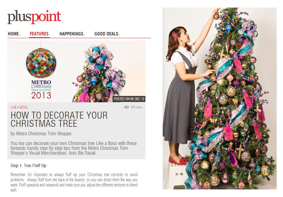Click the Posted on 05 Dec 13 label
The height and width of the screenshot is (197, 283).
[x=129, y=99]
